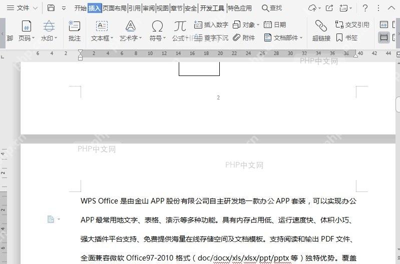This screenshot has height=264, width=400.
Task: Click the ruler tab stop selector
Action: point(3,57)
